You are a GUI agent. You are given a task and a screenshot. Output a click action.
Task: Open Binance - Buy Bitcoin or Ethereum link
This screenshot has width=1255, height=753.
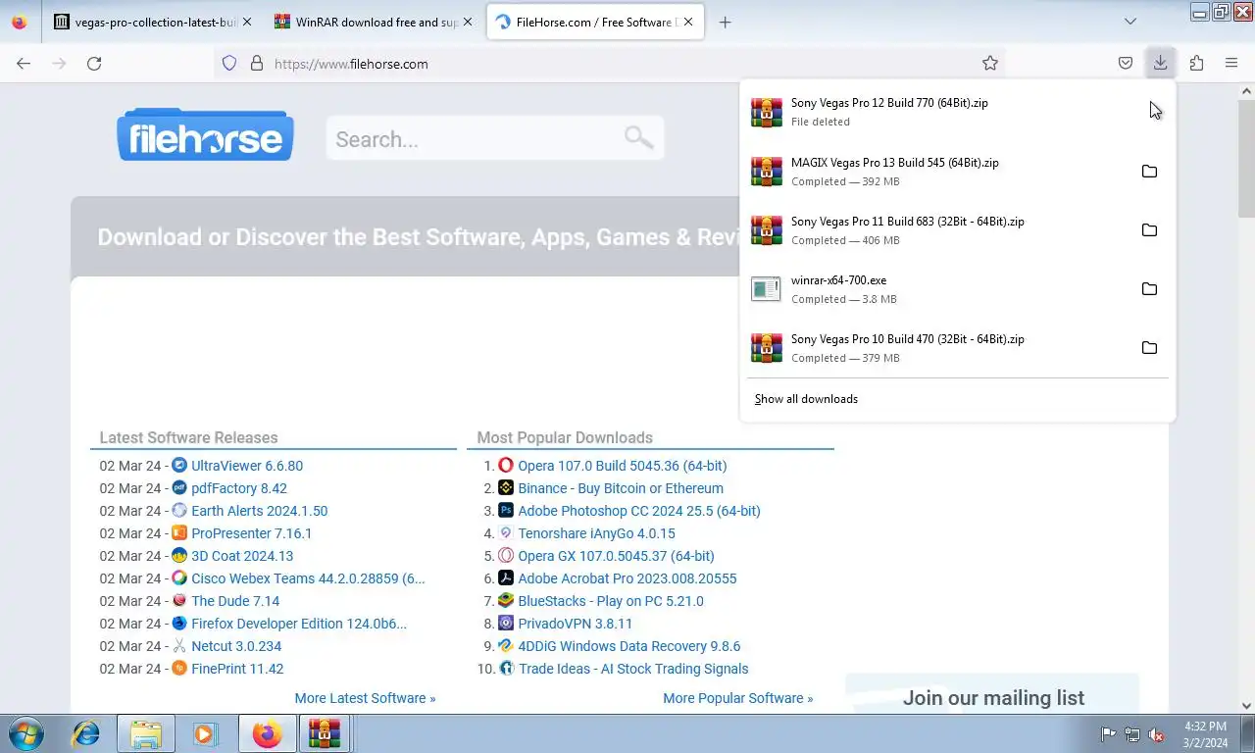pos(621,488)
